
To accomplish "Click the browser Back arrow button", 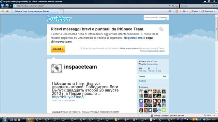I will tap(2, 6).
